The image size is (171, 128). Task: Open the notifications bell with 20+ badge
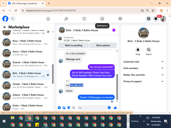[x=156, y=19]
